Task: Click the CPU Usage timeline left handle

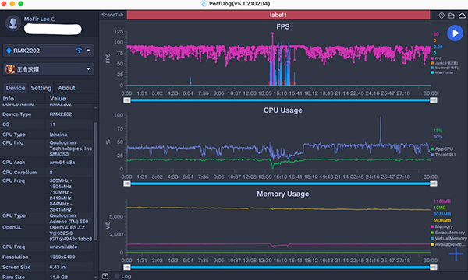Action: point(127,184)
